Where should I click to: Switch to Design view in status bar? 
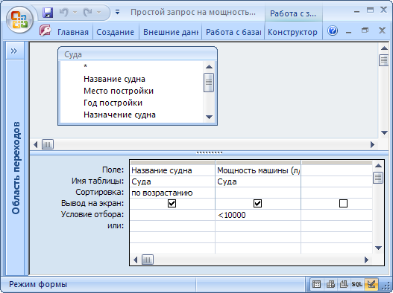(371, 284)
